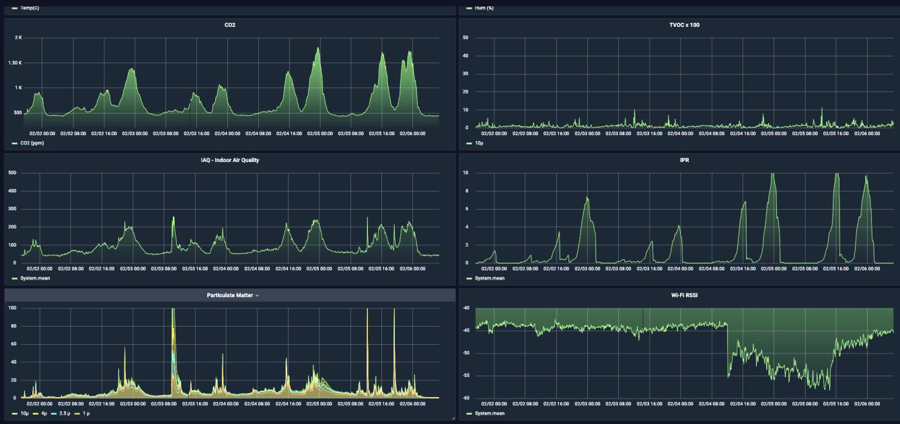
Task: Click the 2.5 µ legend color marker
Action: (x=53, y=413)
